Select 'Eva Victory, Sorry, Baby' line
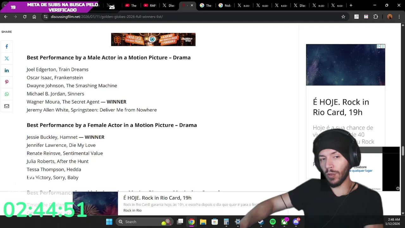Viewport: 405px width, 228px height. (53, 177)
